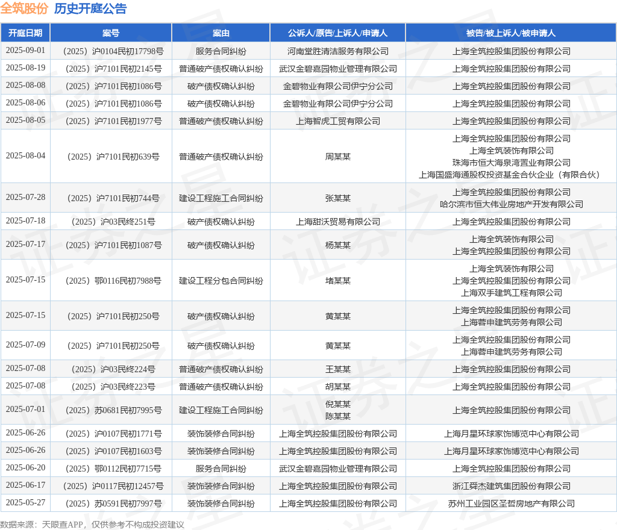Click the date 2025-08-06
The image size is (617, 530).
pos(25,102)
